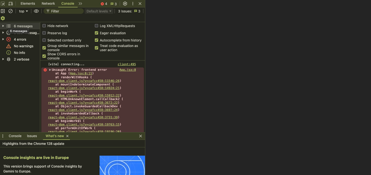Click the yellow 3 issues counter in tab bar
This screenshot has width=371, height=175.
(x=114, y=4)
